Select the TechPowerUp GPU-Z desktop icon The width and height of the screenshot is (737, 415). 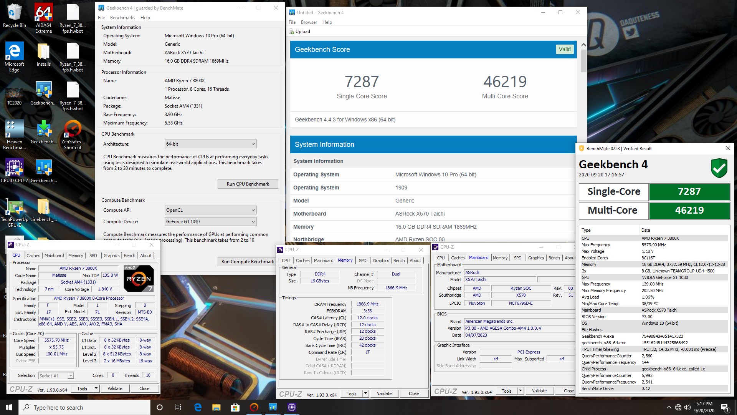[x=14, y=212]
